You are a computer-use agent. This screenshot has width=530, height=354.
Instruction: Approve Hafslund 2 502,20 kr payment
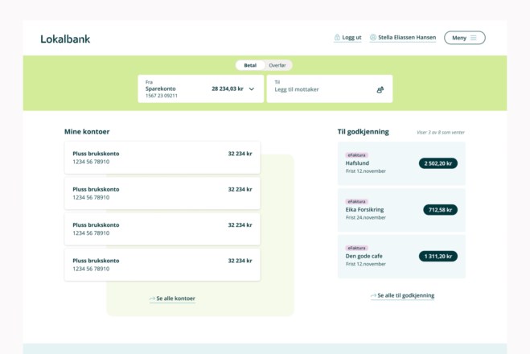[x=438, y=163]
